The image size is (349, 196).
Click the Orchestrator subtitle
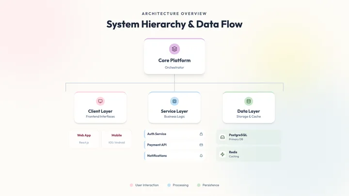(x=174, y=68)
